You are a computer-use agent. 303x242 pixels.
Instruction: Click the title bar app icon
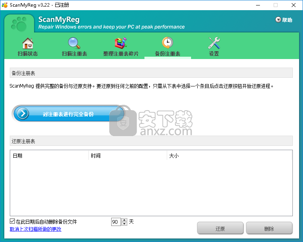tap(5, 5)
